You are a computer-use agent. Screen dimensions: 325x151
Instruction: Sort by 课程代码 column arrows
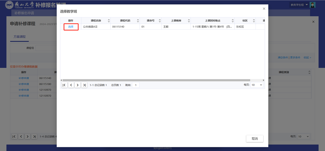click(138, 21)
